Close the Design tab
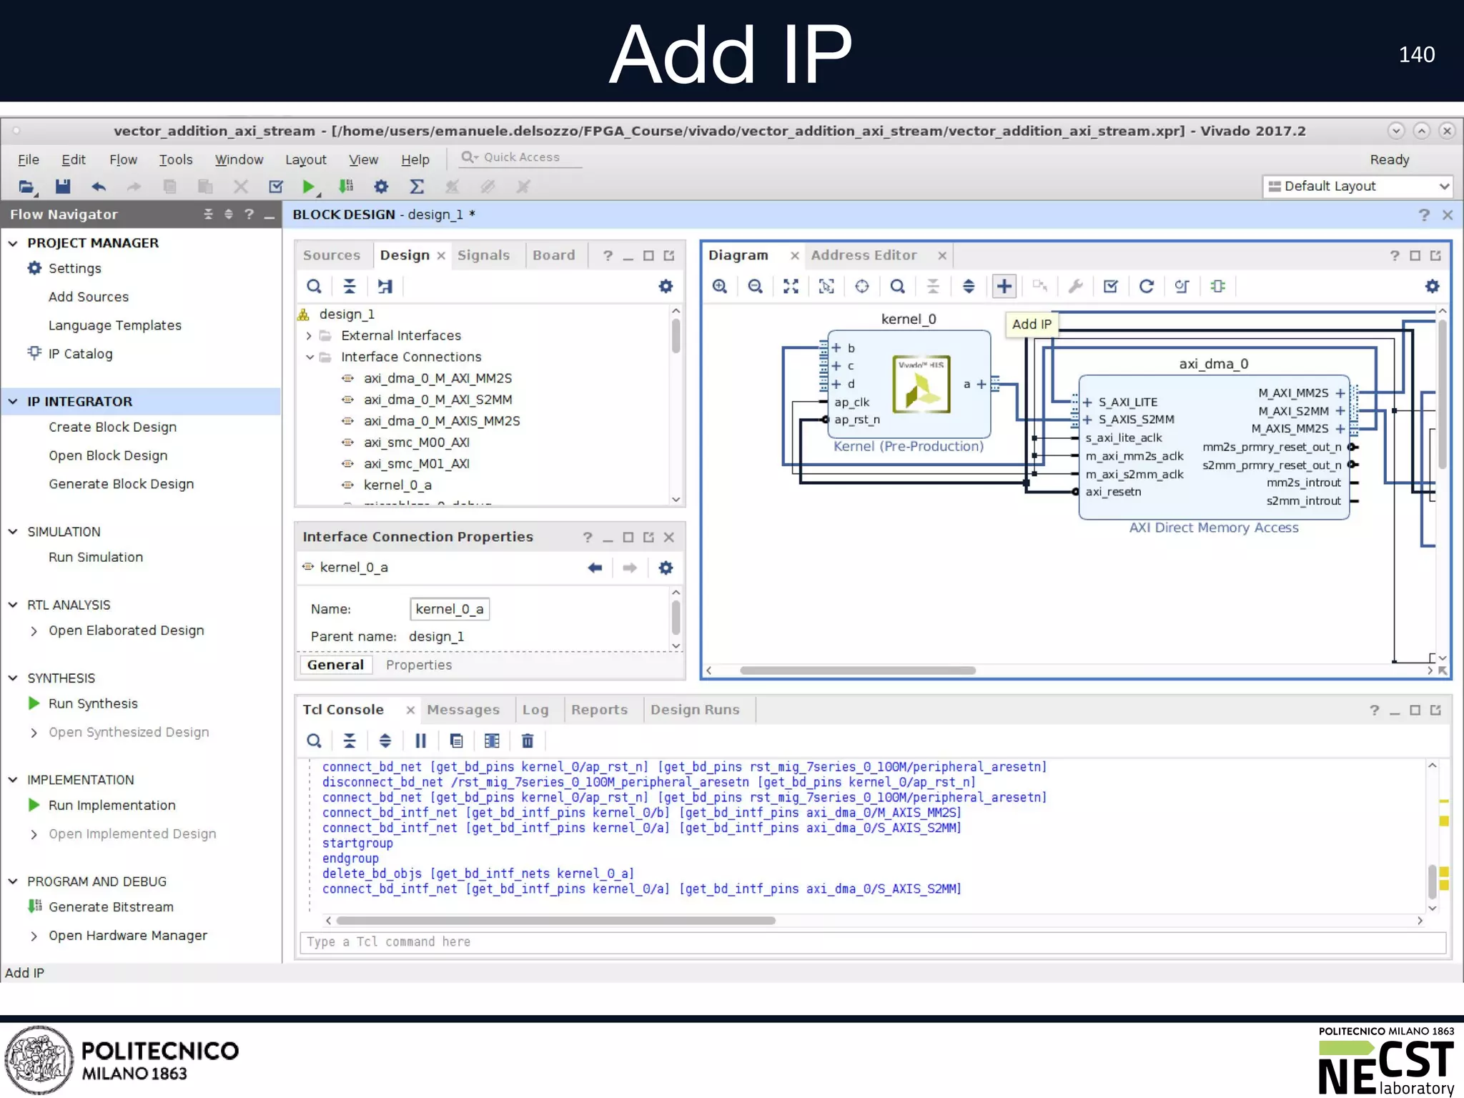The image size is (1464, 1098). [441, 256]
